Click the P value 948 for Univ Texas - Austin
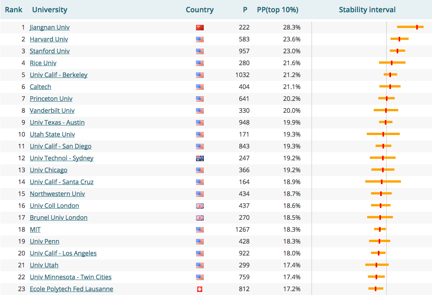This screenshot has width=432, height=295. pyautogui.click(x=244, y=122)
